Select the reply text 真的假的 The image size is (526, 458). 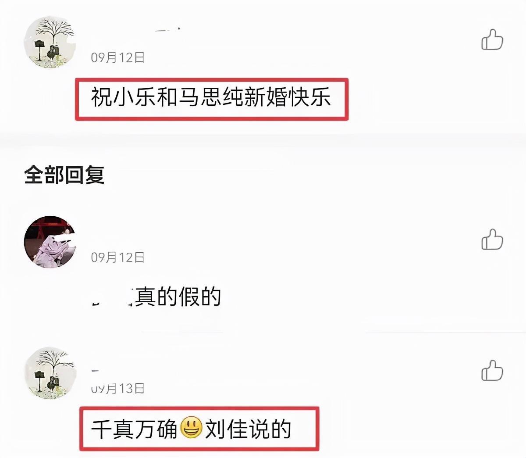(x=178, y=297)
